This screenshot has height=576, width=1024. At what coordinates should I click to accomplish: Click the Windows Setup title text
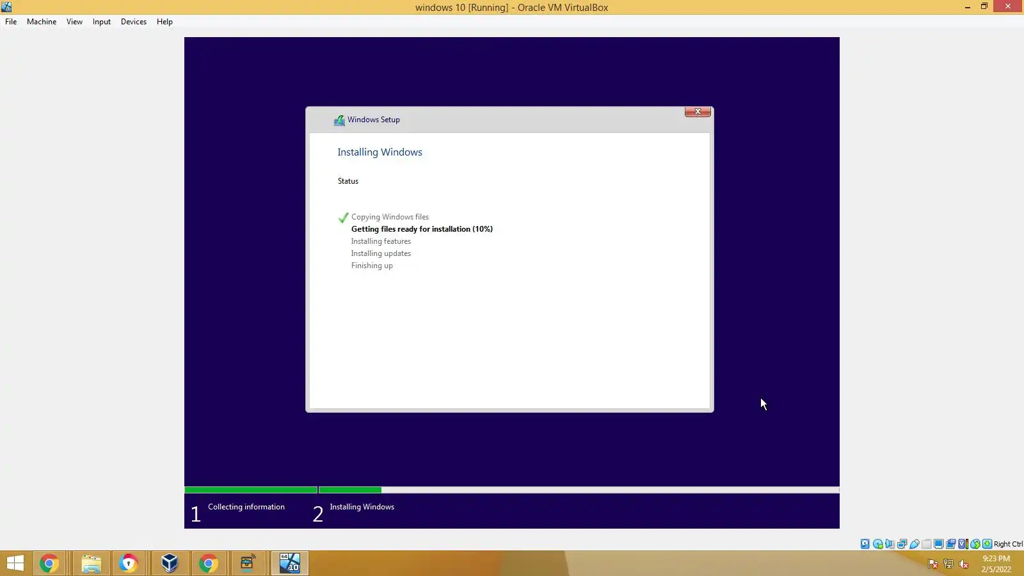(x=374, y=120)
